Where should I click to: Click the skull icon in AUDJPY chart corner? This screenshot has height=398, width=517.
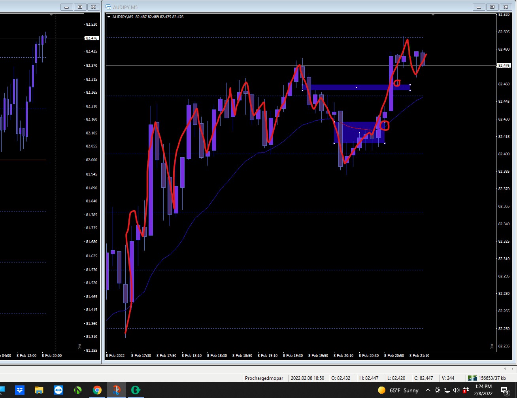[492, 346]
